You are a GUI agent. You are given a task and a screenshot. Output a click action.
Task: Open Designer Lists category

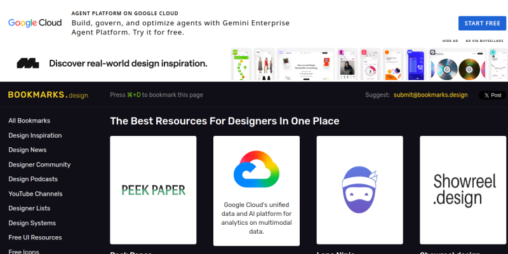click(29, 208)
